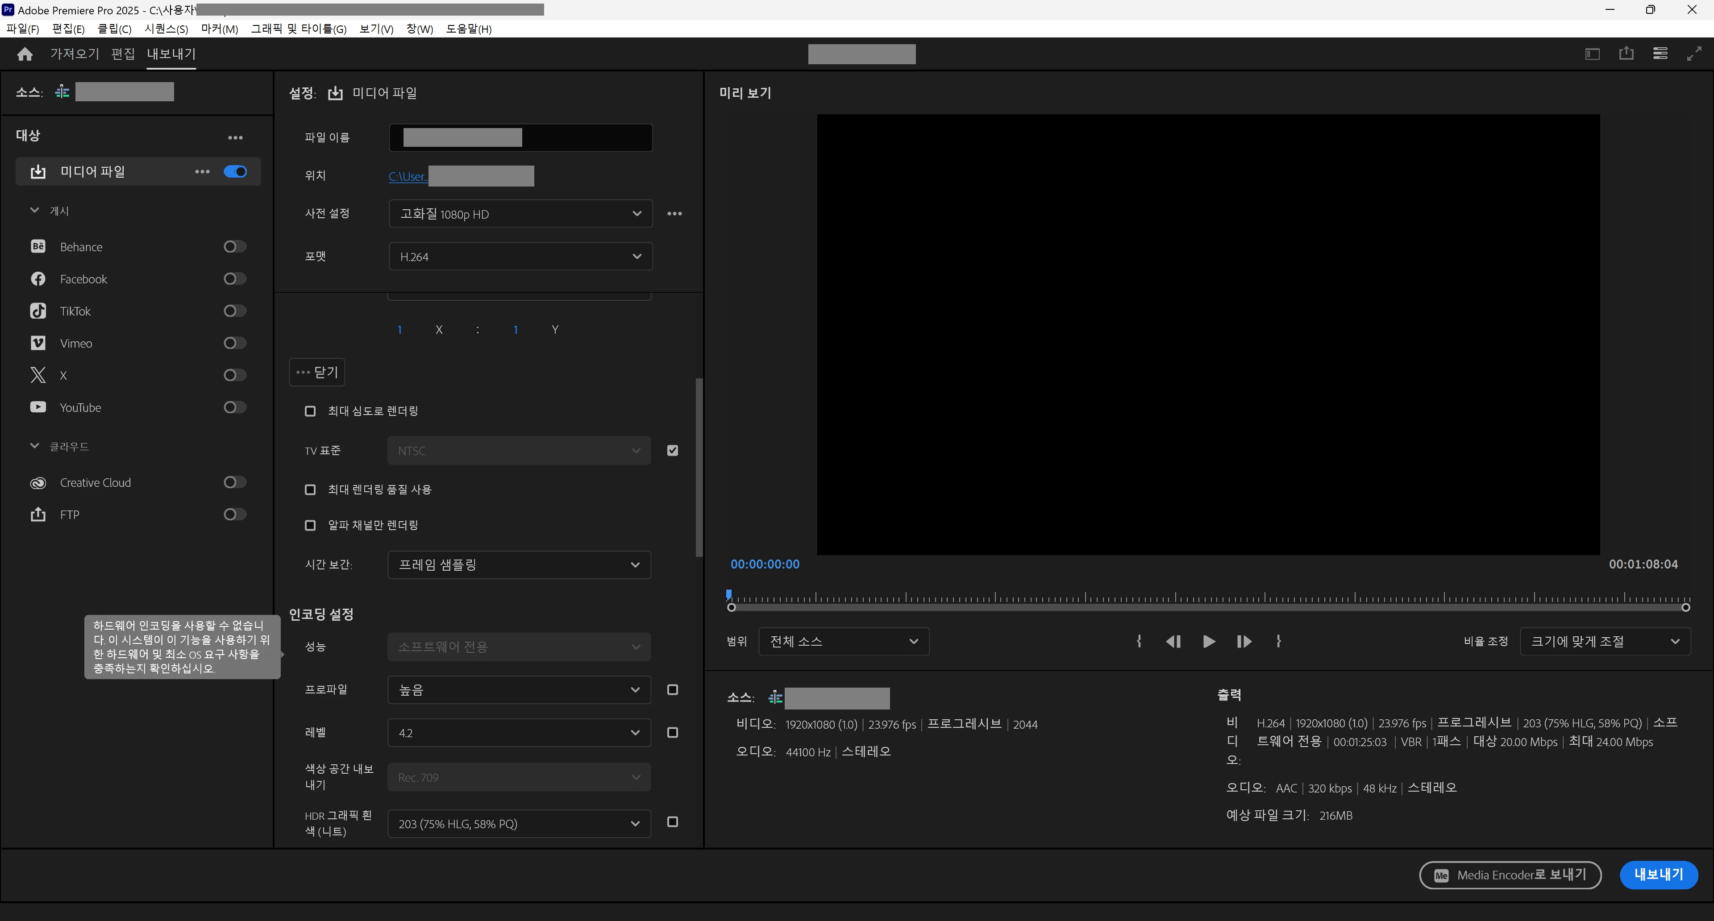Open the 포맷 H.264 dropdown
Screen dimensions: 1714x921
click(x=520, y=257)
